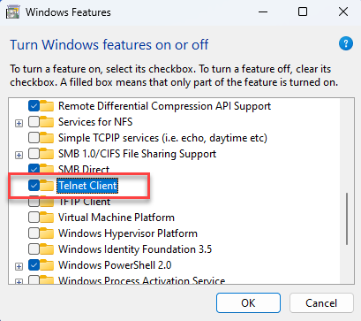Enable the Virtual Machine Platform checkbox
Screen dimensions: 361x321
coord(34,218)
